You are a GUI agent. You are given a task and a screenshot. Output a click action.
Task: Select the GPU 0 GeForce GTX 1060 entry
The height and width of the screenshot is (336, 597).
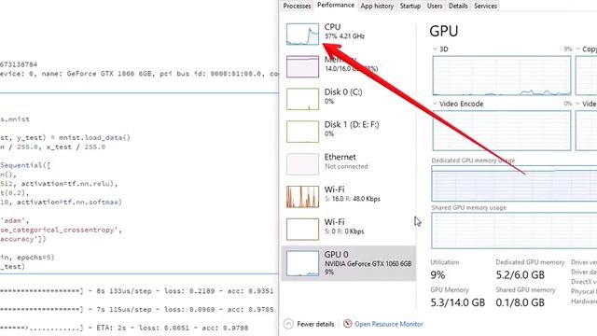click(x=348, y=263)
